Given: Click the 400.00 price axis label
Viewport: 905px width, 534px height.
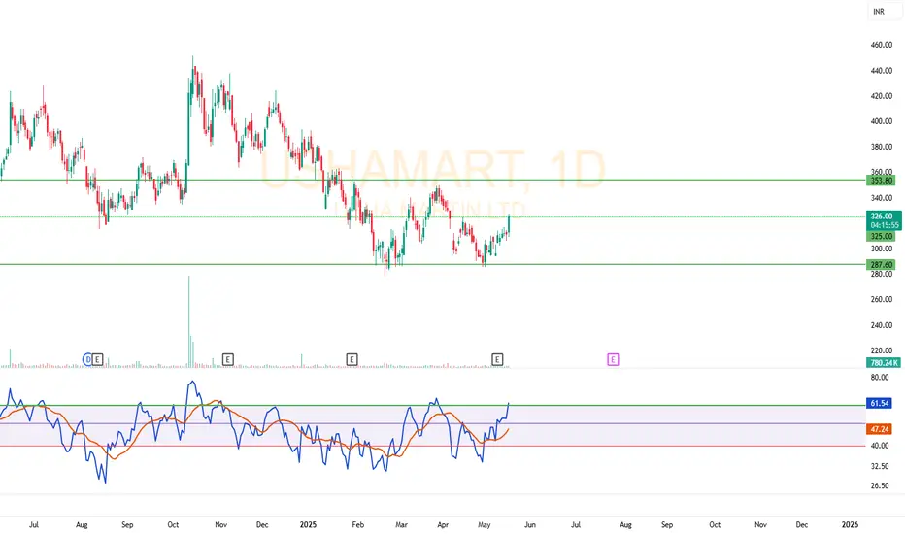Looking at the screenshot, I should pos(882,121).
